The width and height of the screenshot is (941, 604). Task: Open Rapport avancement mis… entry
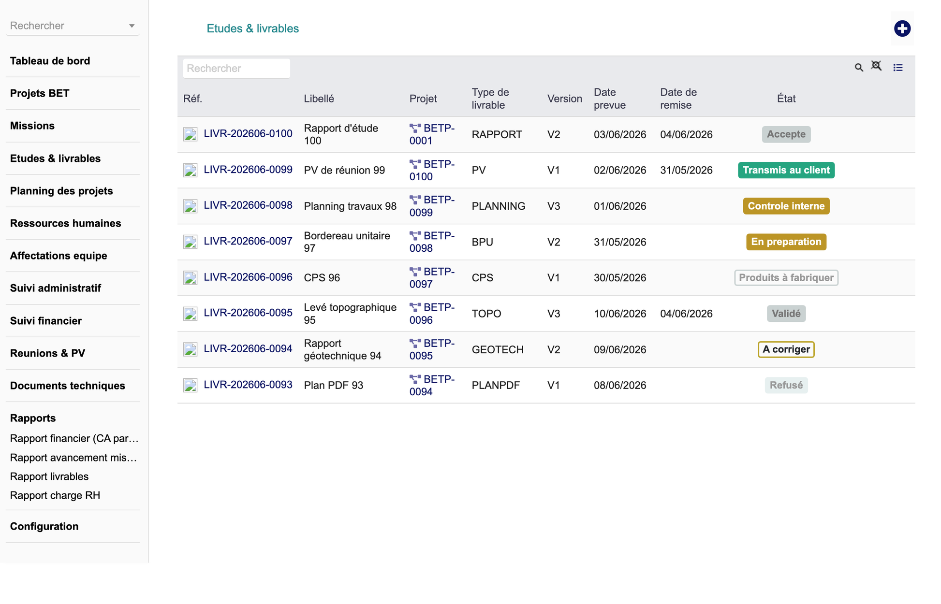(74, 458)
